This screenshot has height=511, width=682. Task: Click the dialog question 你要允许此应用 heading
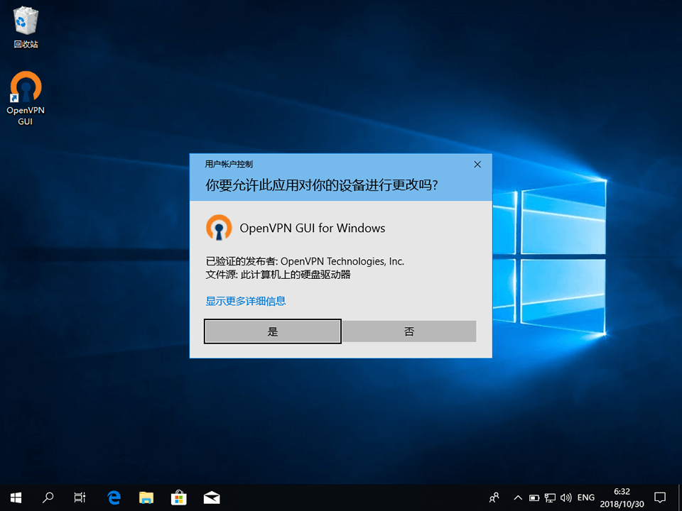[321, 185]
